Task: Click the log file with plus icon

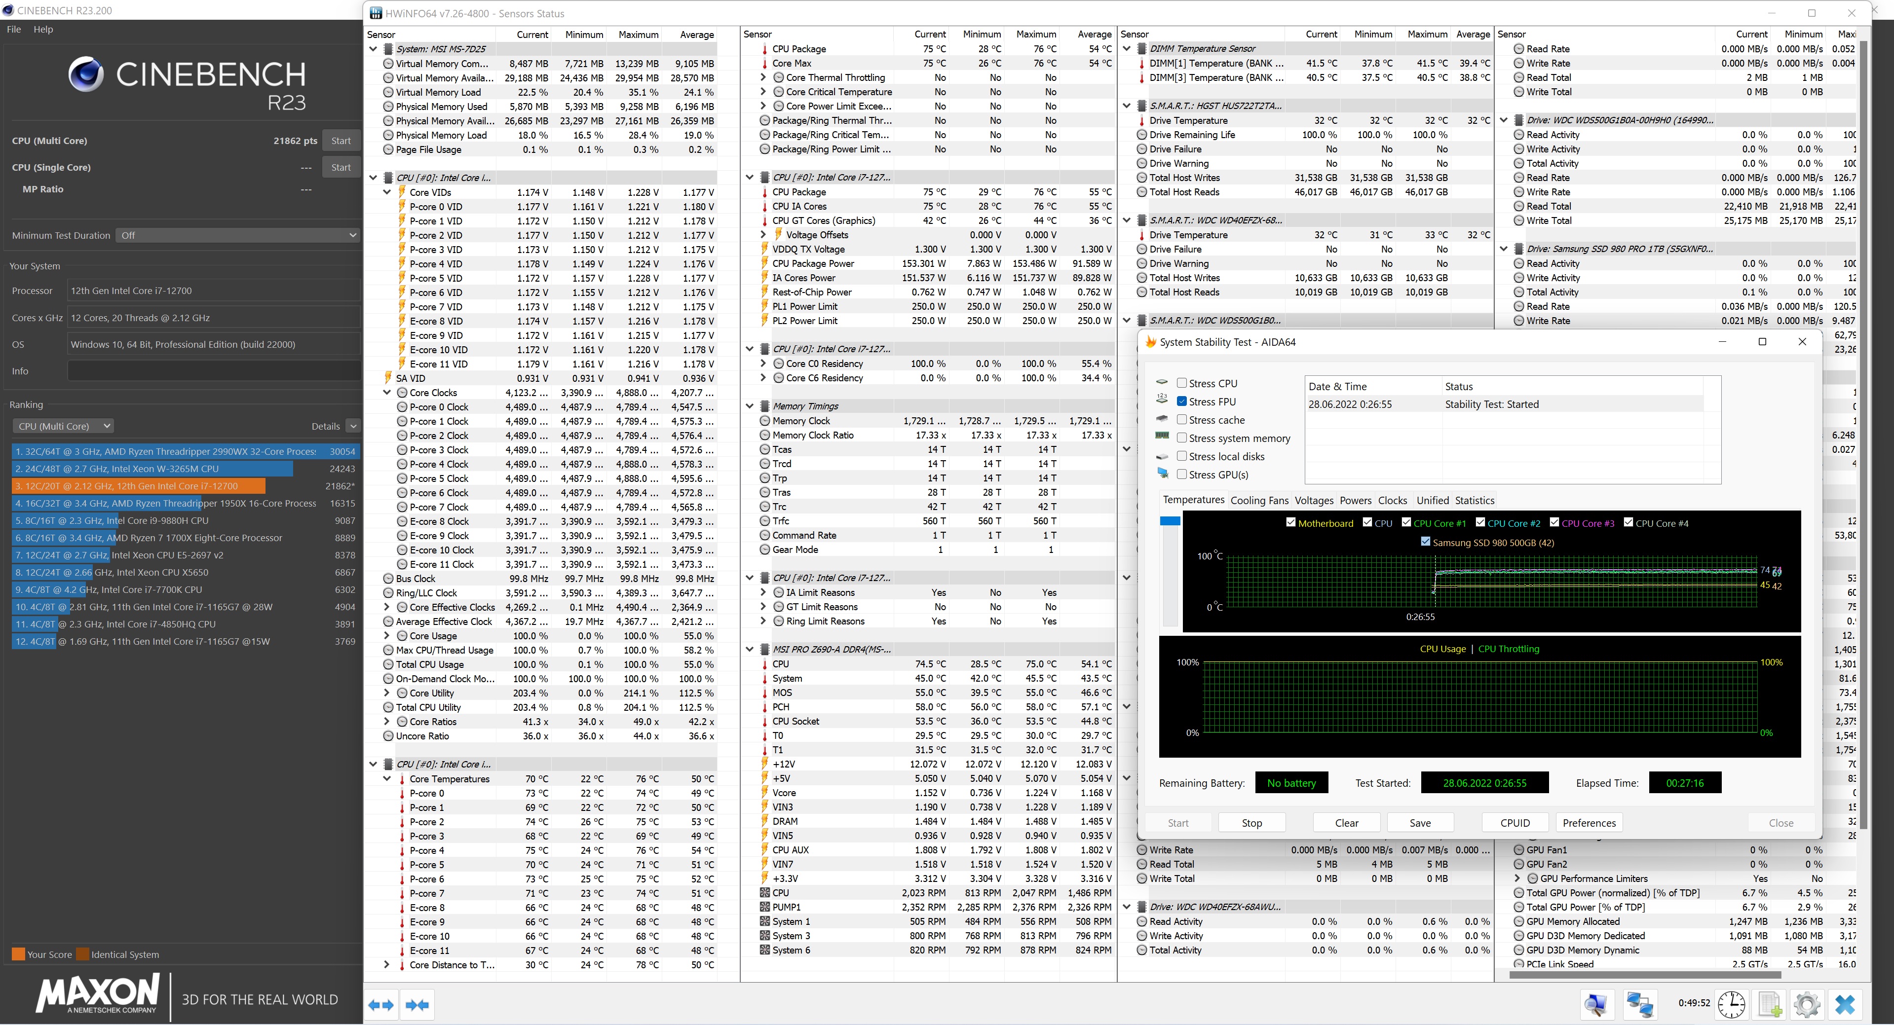Action: point(1770,1004)
